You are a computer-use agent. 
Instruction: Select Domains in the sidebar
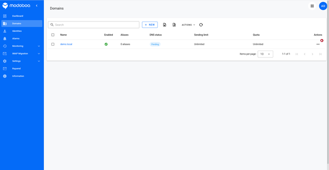(22, 23)
